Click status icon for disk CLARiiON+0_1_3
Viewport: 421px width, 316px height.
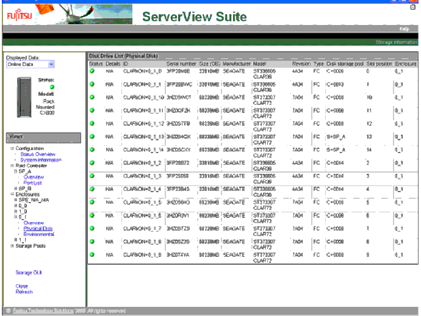[x=92, y=176]
